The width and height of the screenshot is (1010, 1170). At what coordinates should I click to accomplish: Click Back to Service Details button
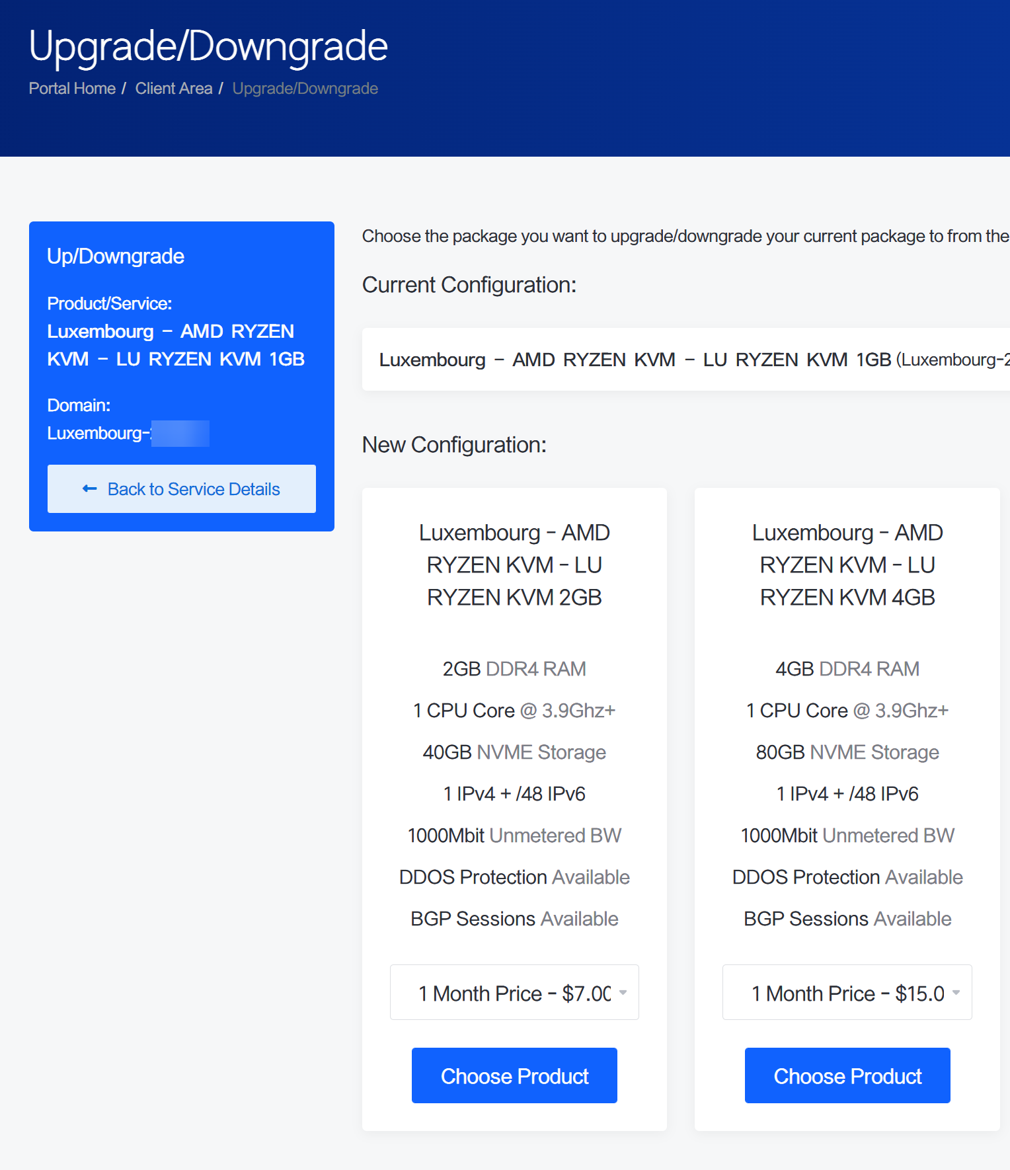coord(182,489)
